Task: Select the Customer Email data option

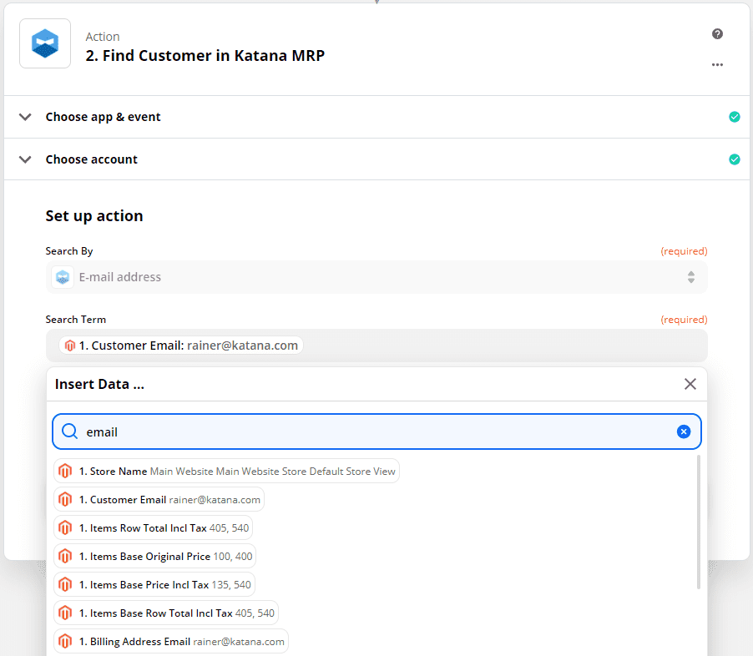Action: coord(159,499)
